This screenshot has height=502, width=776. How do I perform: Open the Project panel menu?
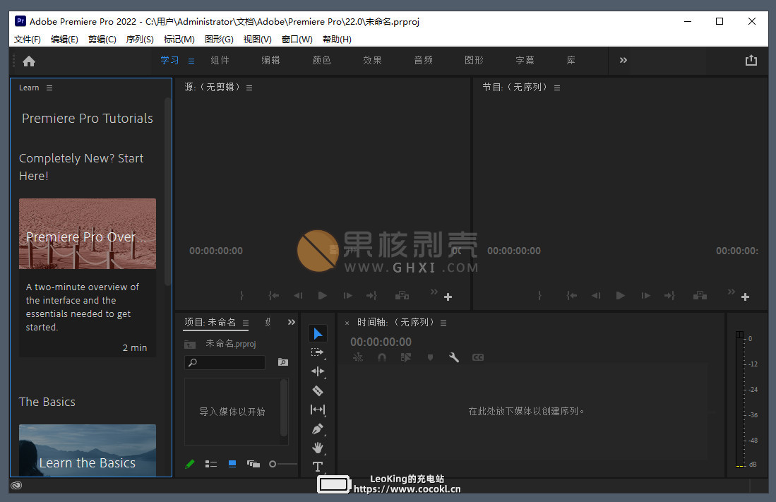[x=246, y=323]
